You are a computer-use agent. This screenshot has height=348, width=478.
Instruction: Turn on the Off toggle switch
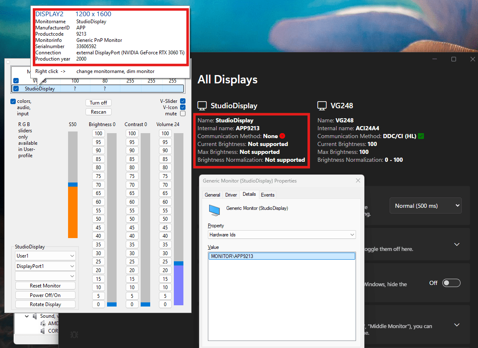pos(451,283)
